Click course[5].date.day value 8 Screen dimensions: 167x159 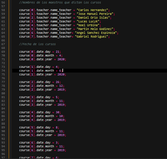(57, 128)
